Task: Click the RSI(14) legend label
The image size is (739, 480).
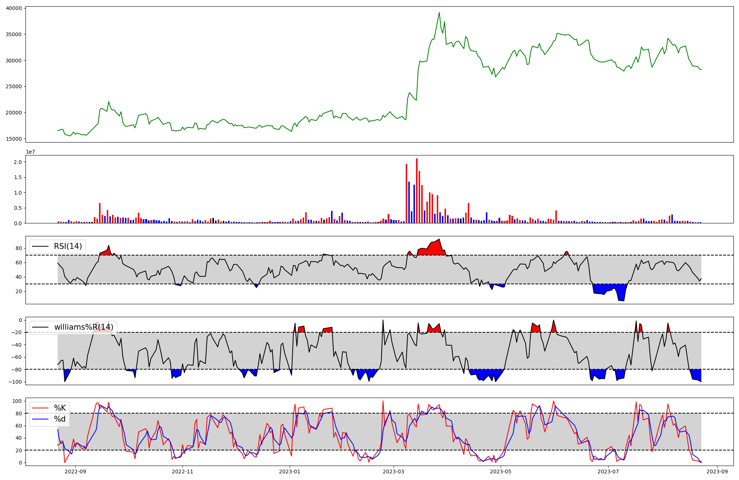Action: pyautogui.click(x=68, y=246)
